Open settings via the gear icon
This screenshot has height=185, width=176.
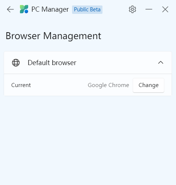tap(132, 10)
